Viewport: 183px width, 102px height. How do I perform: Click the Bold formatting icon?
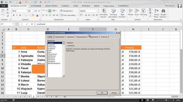point(14,15)
